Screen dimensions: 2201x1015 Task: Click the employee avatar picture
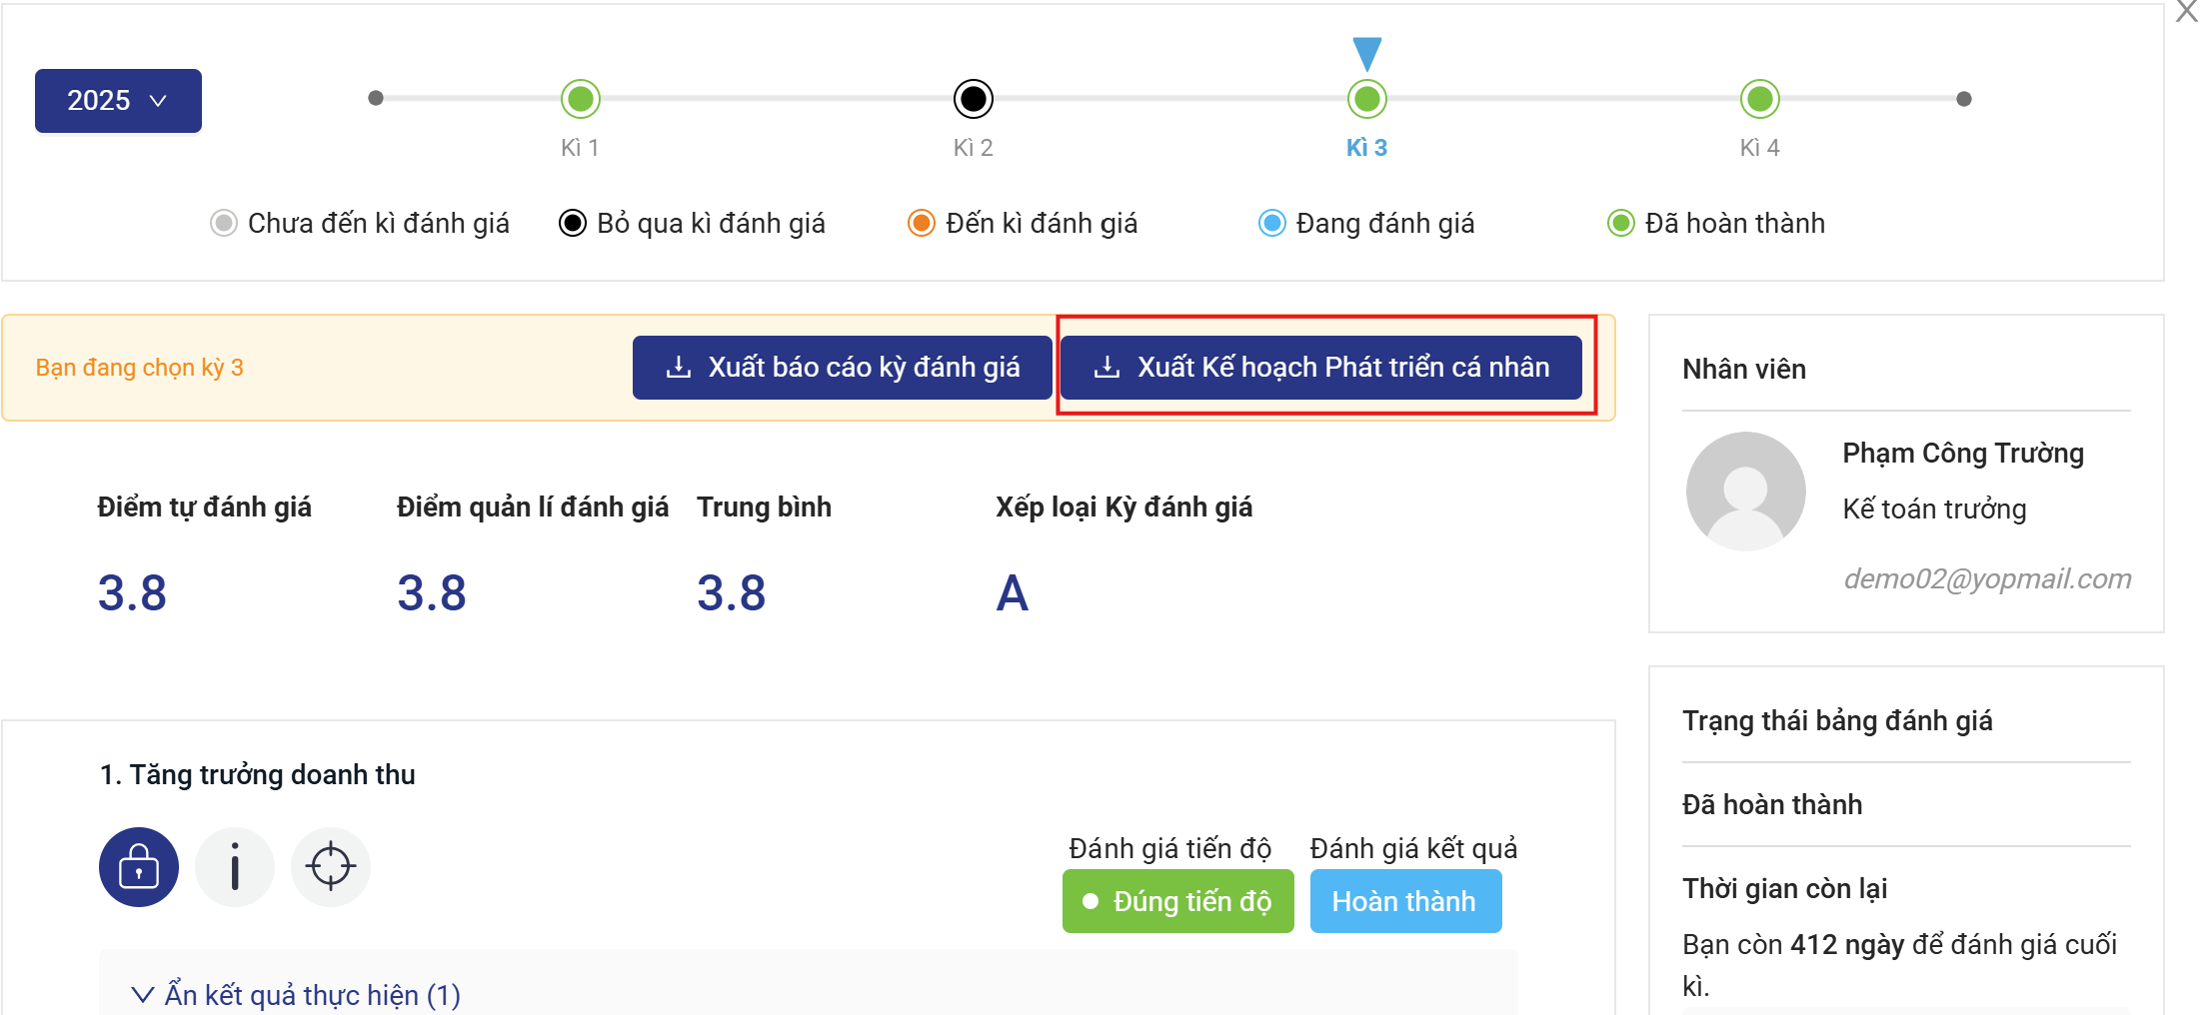(1745, 492)
